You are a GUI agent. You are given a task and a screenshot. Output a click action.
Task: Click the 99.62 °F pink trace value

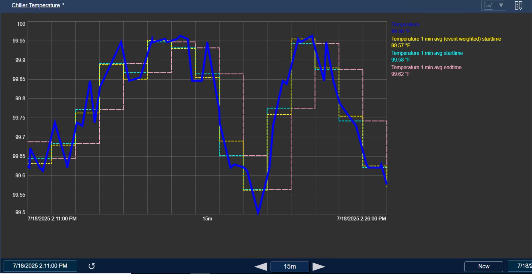pyautogui.click(x=401, y=74)
